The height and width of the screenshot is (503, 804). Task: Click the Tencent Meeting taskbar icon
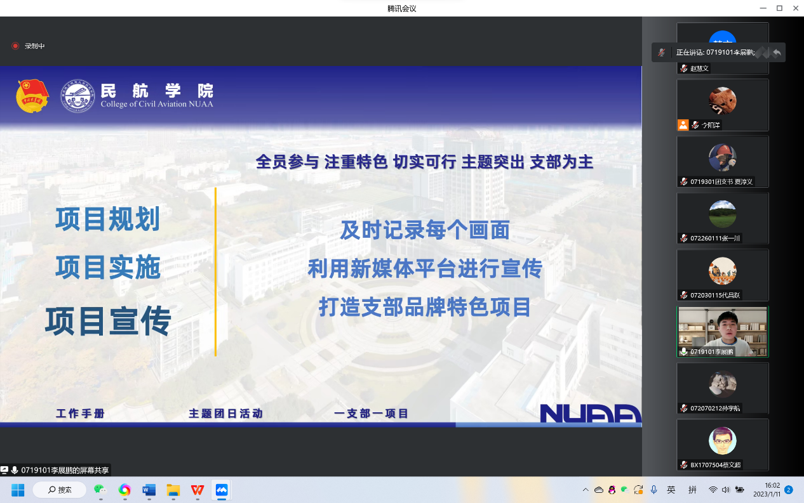(221, 490)
